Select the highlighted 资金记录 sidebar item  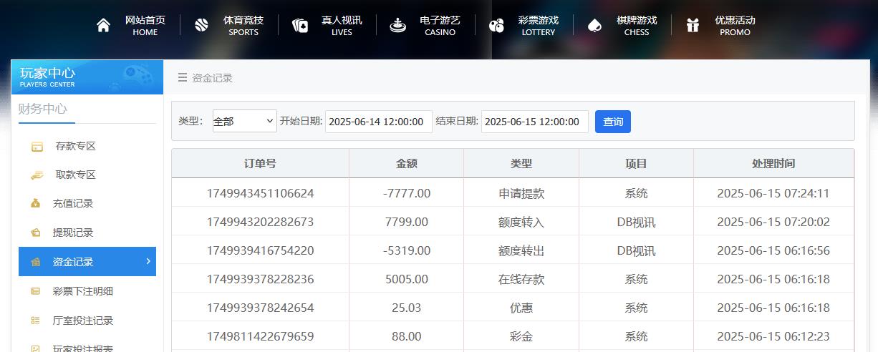click(x=87, y=262)
